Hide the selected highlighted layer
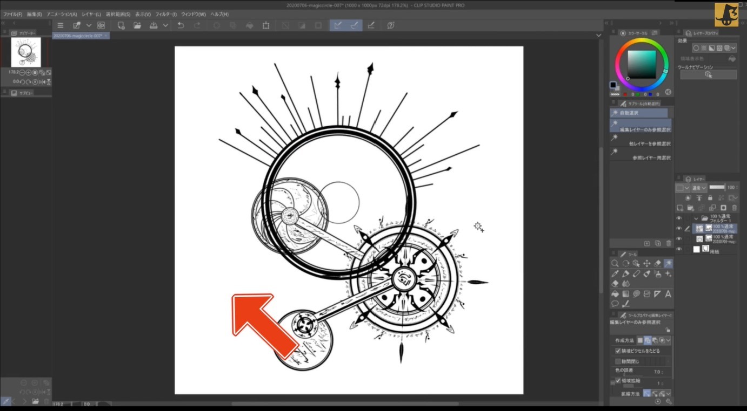 coord(679,228)
